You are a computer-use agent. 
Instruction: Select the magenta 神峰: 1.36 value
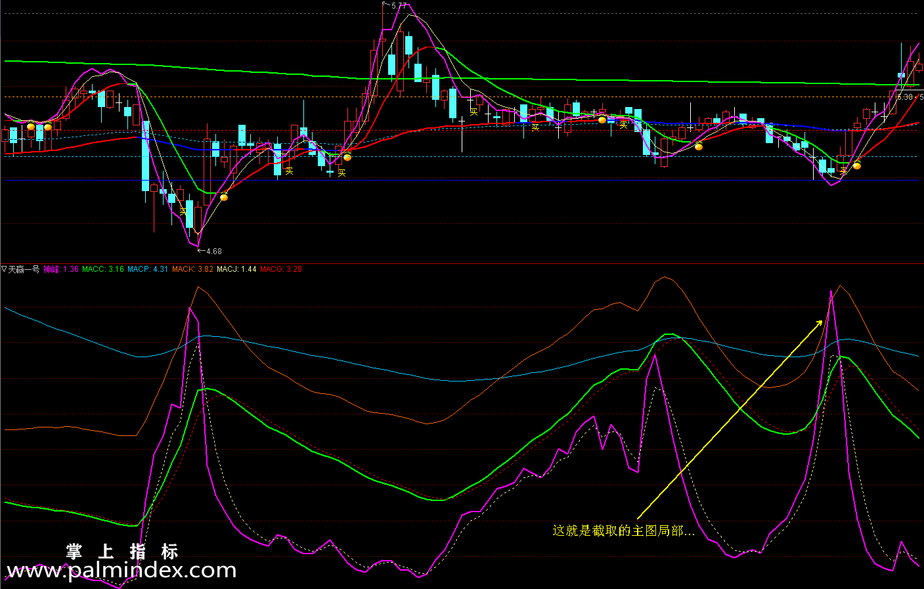[61, 269]
